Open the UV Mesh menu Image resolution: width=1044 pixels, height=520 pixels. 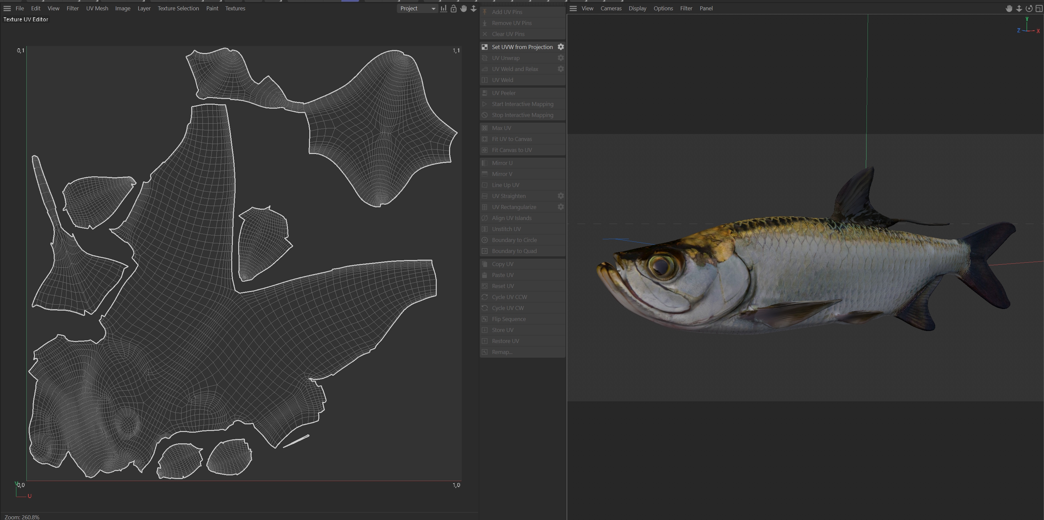click(97, 9)
